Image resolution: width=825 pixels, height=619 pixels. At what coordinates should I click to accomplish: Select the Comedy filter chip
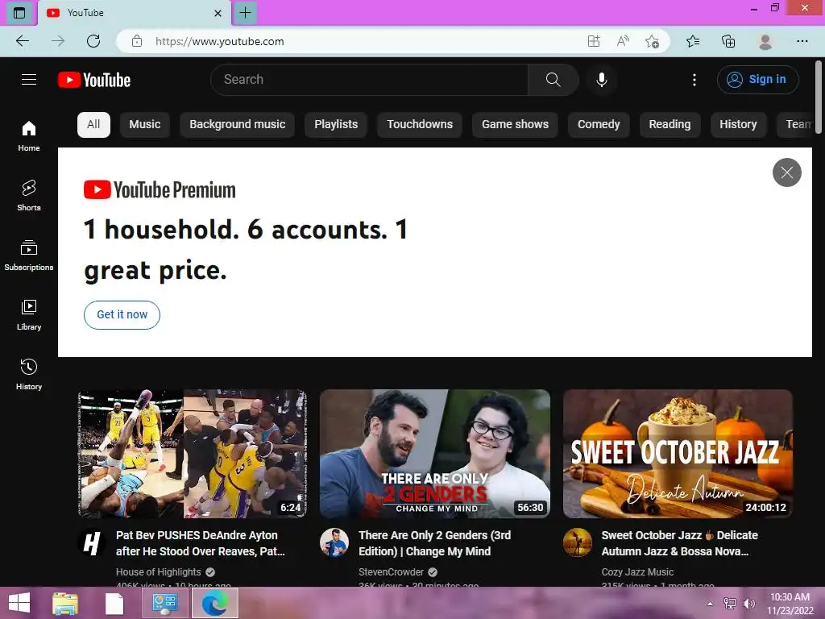599,124
